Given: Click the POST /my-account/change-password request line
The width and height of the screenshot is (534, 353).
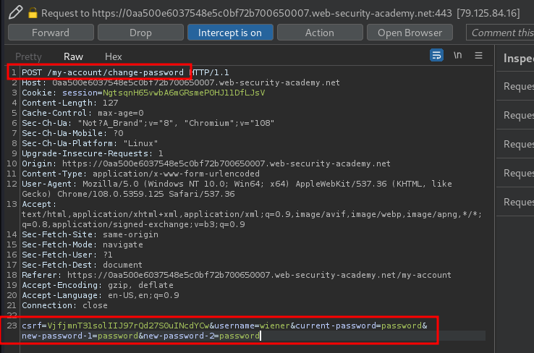Looking at the screenshot, I should 125,72.
